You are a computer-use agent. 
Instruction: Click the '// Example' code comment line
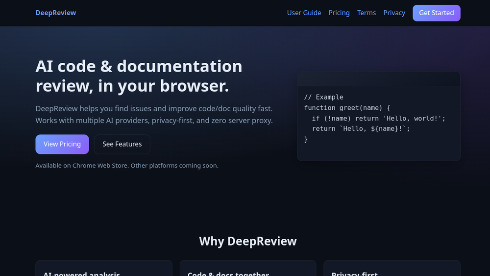[324, 97]
